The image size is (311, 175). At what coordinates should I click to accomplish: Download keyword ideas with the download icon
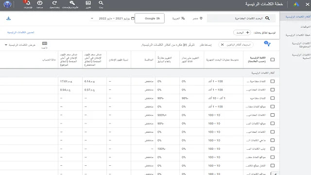pos(8,18)
